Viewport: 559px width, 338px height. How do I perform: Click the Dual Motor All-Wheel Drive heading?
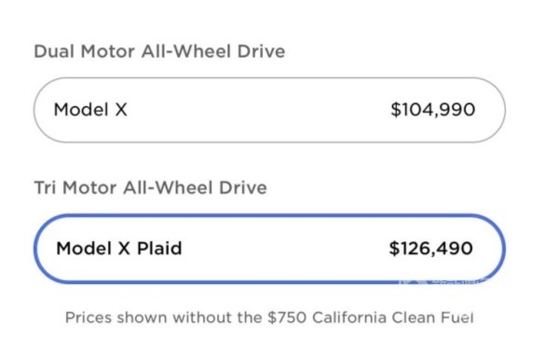pyautogui.click(x=159, y=51)
